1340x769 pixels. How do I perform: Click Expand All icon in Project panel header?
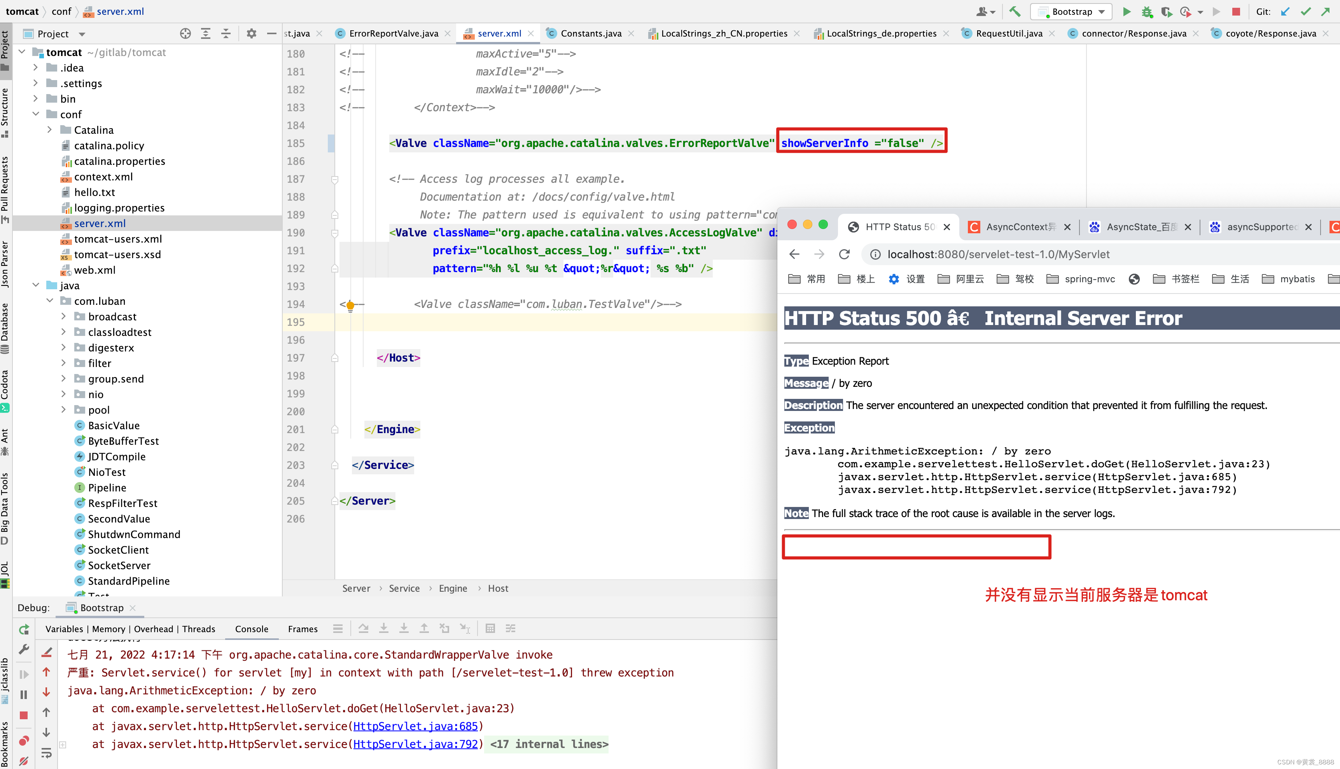pyautogui.click(x=205, y=34)
